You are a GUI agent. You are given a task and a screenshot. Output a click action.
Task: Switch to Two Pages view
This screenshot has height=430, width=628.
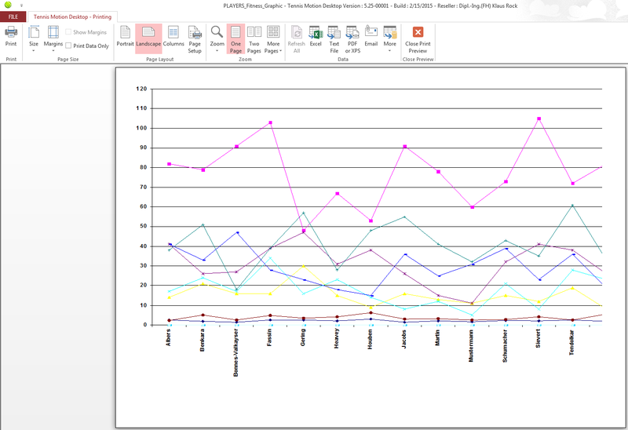254,36
